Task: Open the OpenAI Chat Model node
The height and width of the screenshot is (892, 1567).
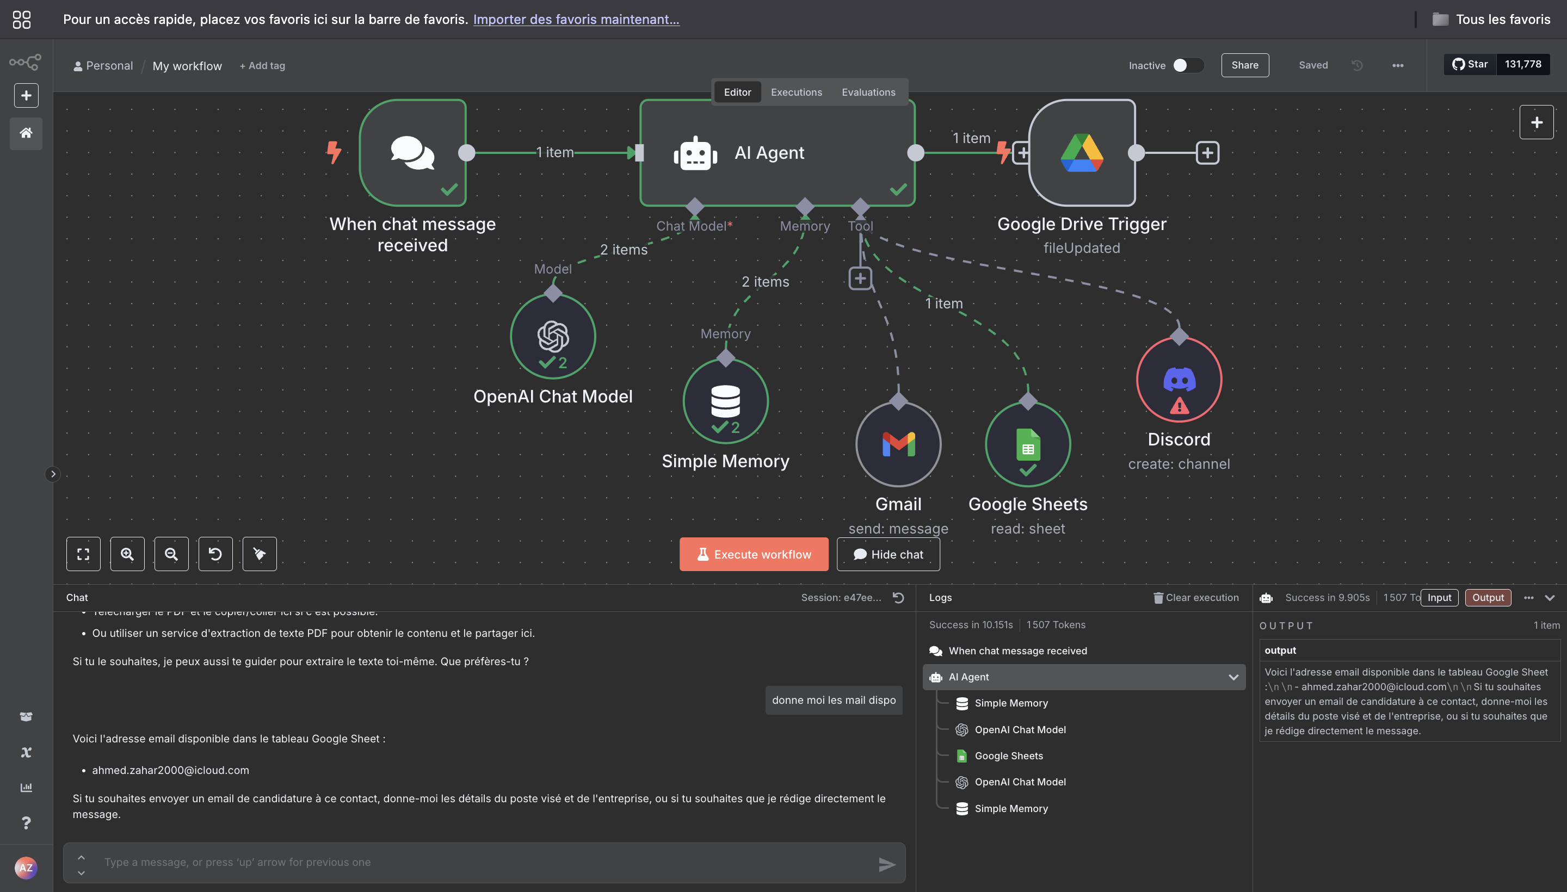Action: [552, 336]
